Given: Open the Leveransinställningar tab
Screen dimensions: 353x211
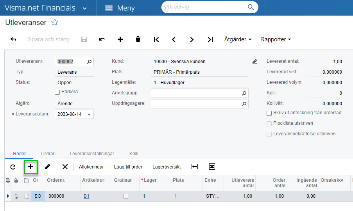Looking at the screenshot, I should tap(92, 154).
